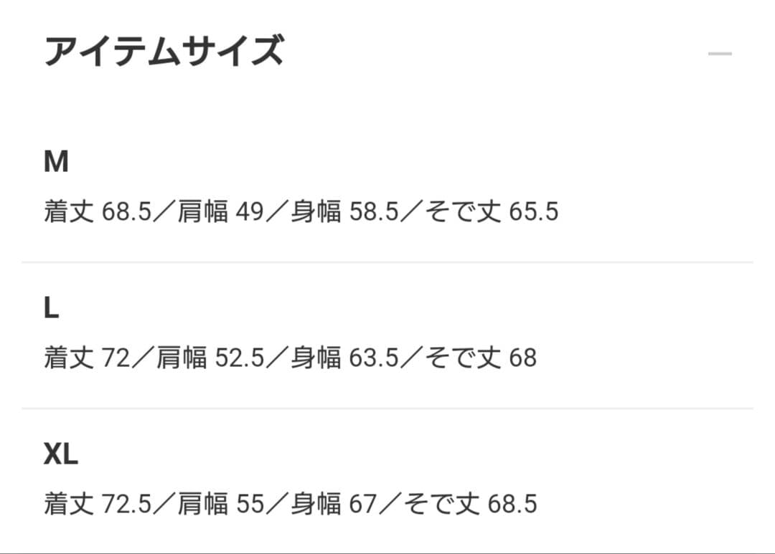
Task: Select the L size label
Action: 51,309
